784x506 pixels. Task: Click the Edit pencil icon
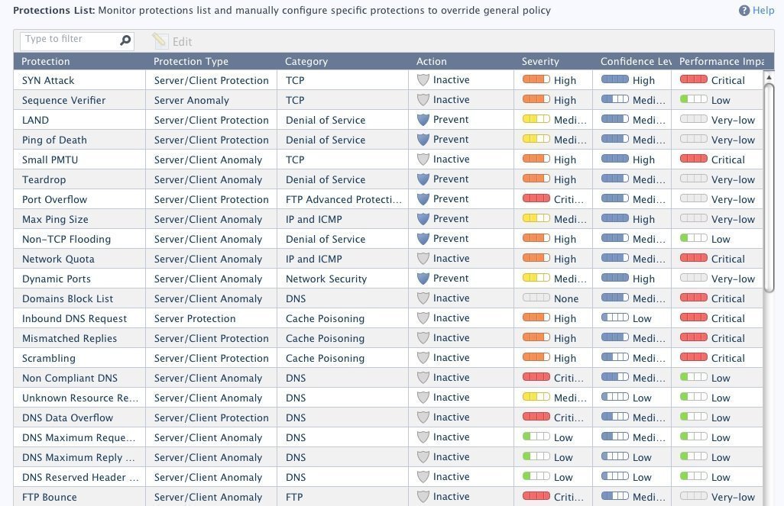160,41
